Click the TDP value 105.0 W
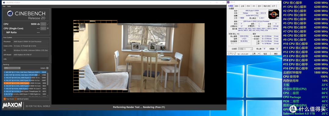This screenshot has width=329, height=116. [263, 13]
